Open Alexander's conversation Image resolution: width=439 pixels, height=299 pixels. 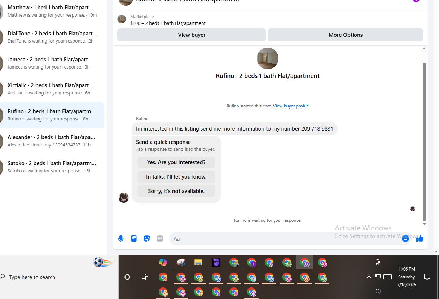point(52,141)
